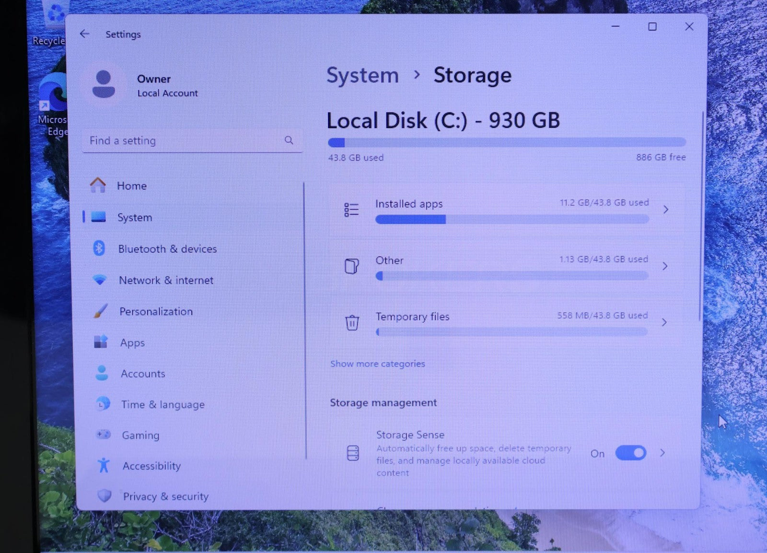
Task: Click the Find a setting field
Action: click(185, 141)
